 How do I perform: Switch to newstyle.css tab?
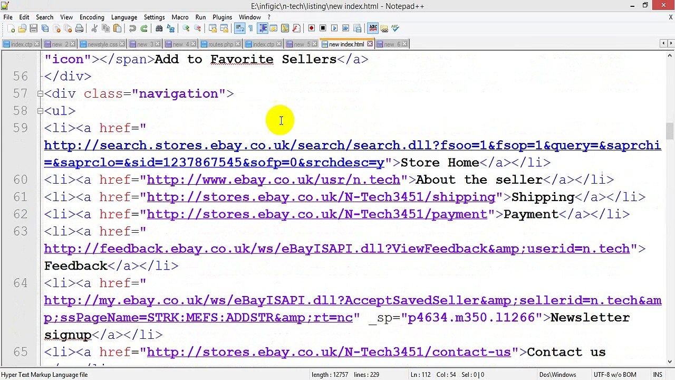click(102, 44)
